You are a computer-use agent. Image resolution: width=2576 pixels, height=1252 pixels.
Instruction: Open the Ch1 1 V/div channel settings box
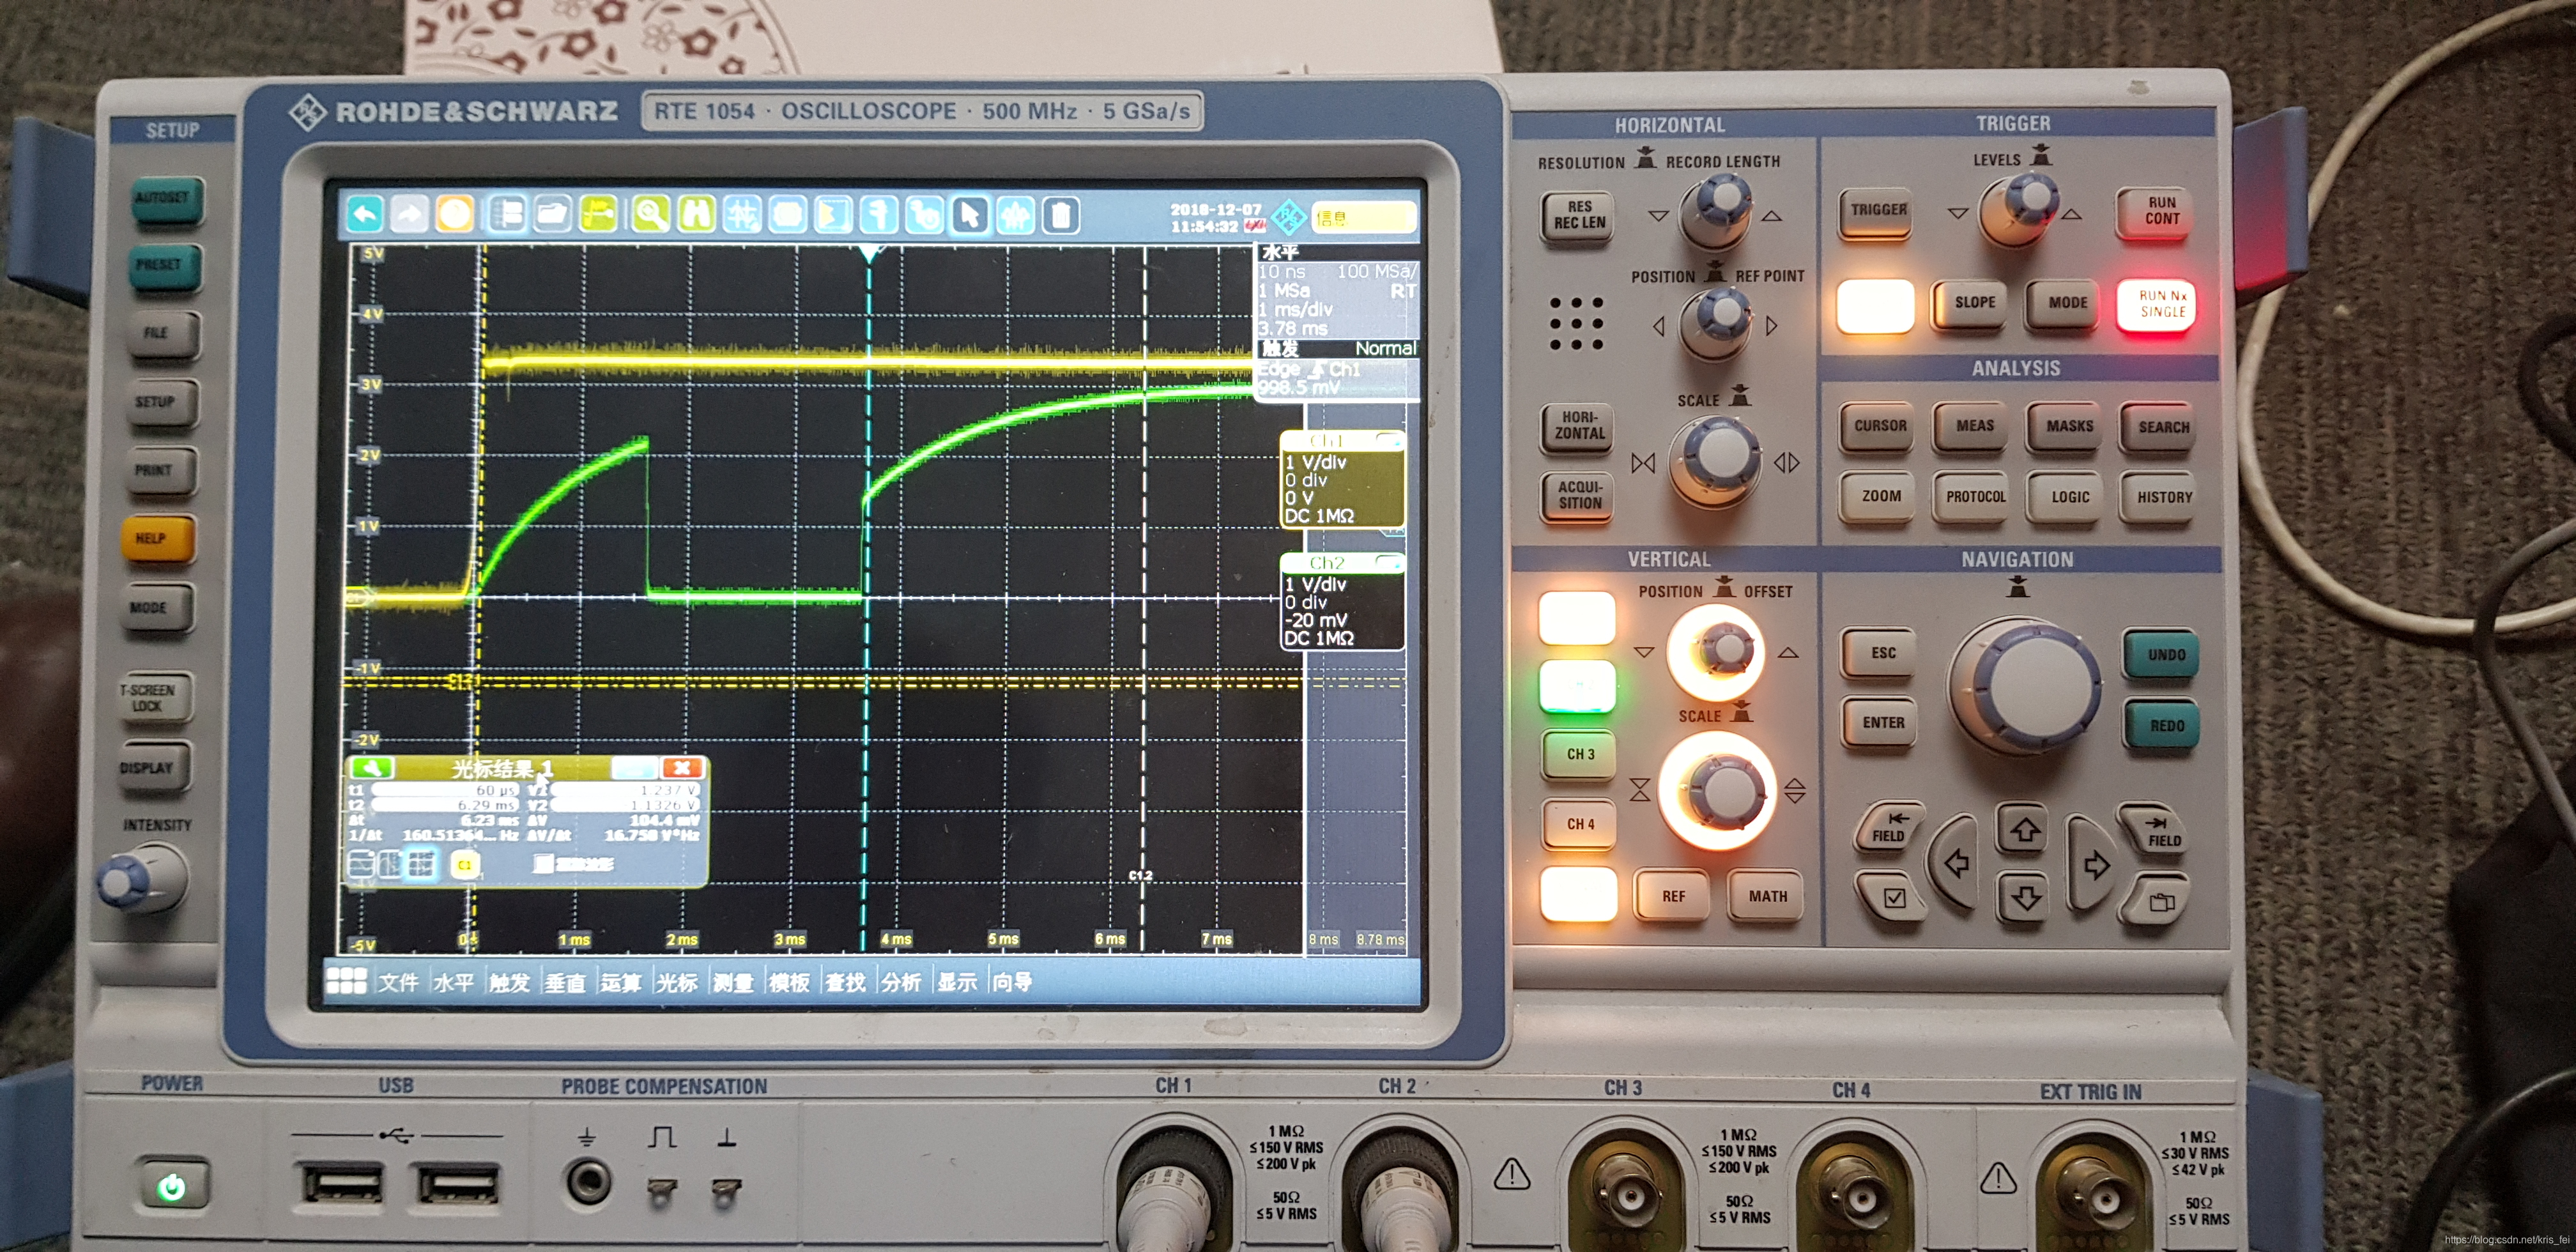click(x=1343, y=479)
